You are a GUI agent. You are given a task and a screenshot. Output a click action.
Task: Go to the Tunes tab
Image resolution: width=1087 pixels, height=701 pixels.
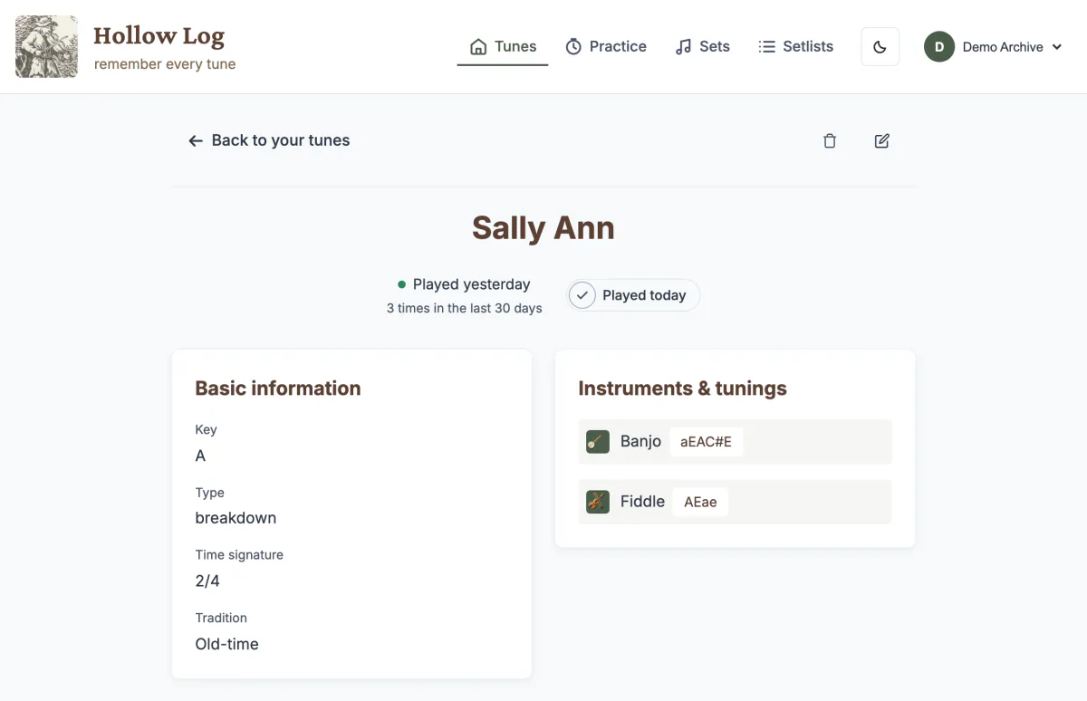tap(503, 46)
